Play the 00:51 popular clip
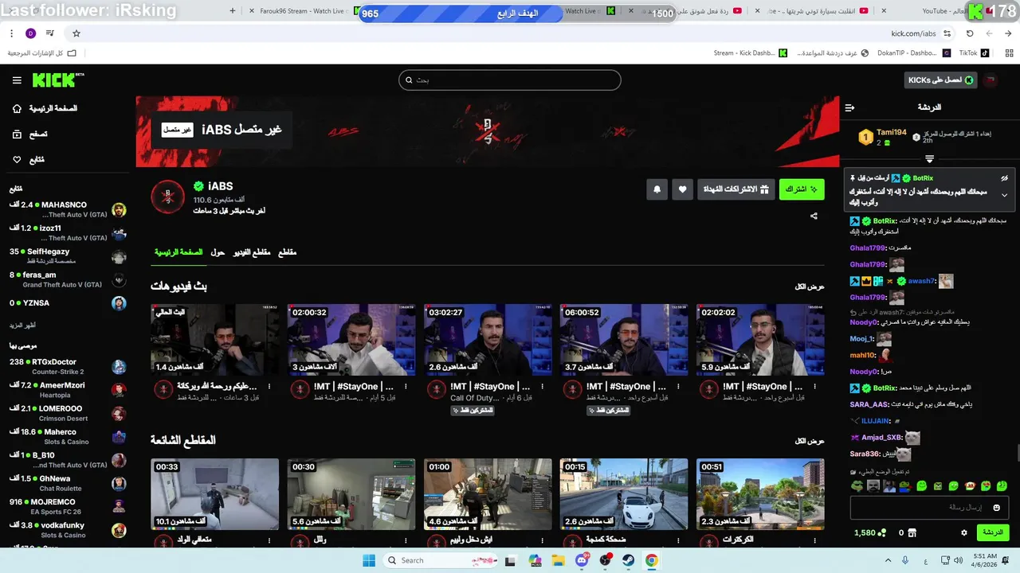 tap(760, 494)
